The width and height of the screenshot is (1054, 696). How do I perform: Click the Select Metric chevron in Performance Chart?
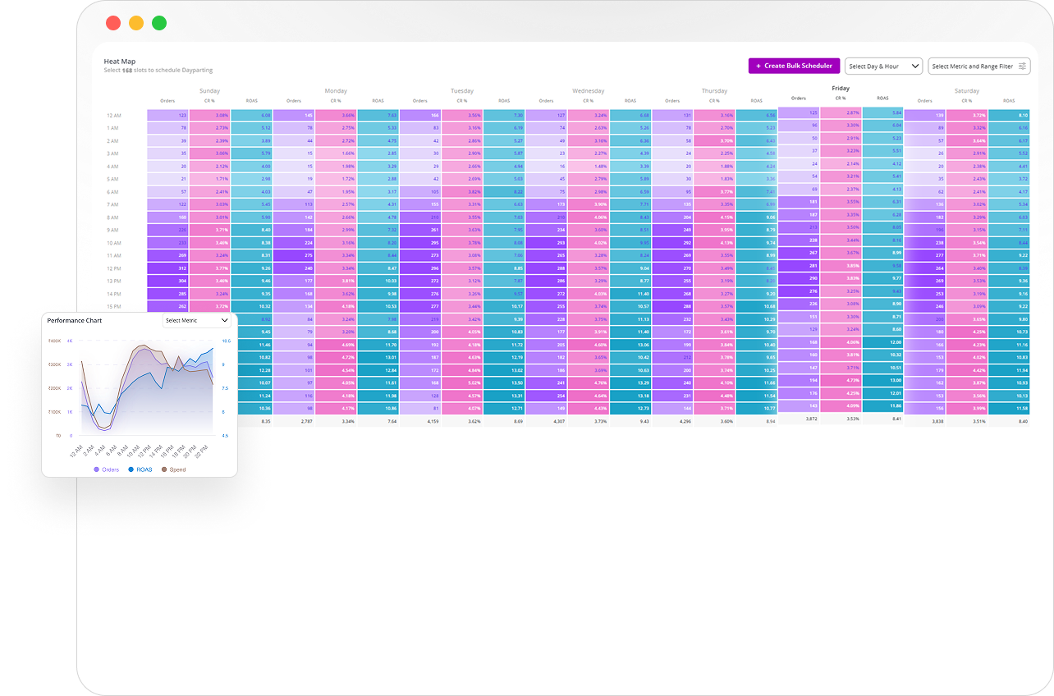225,320
